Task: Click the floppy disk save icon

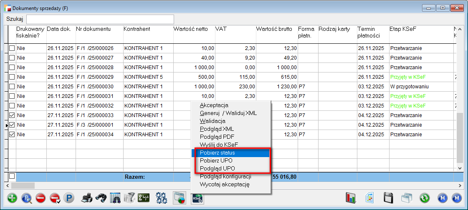Action: (389, 198)
